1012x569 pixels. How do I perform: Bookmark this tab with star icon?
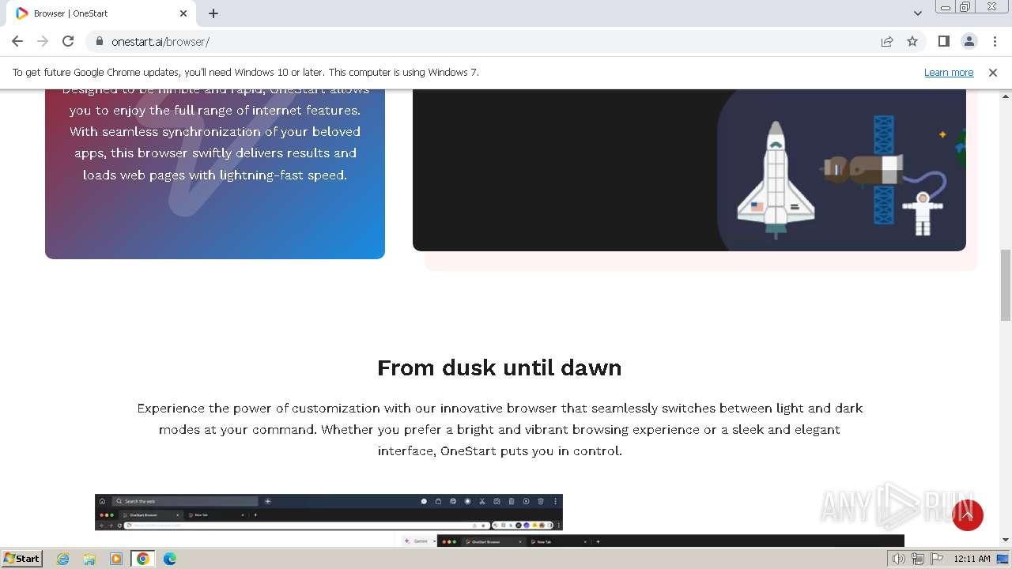pos(912,41)
